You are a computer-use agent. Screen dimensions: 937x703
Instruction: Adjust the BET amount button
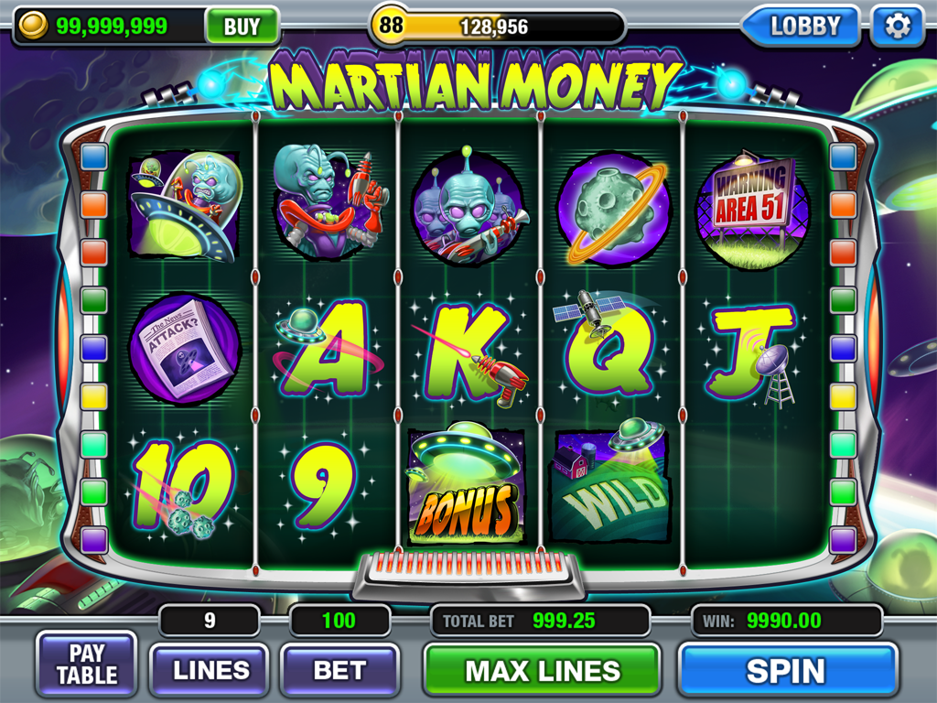pyautogui.click(x=339, y=670)
